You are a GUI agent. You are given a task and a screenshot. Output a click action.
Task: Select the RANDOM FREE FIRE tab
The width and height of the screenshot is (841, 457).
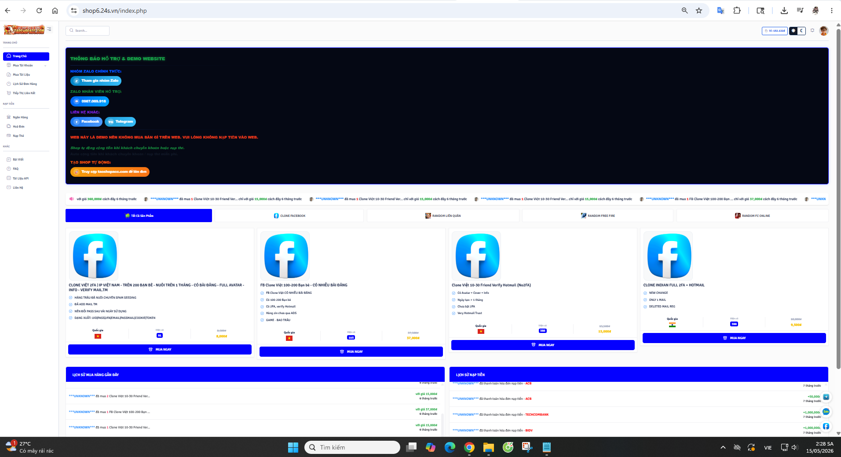598,216
